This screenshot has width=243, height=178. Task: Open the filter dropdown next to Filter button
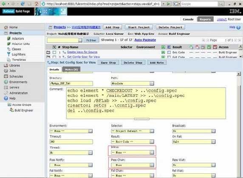click(80, 40)
